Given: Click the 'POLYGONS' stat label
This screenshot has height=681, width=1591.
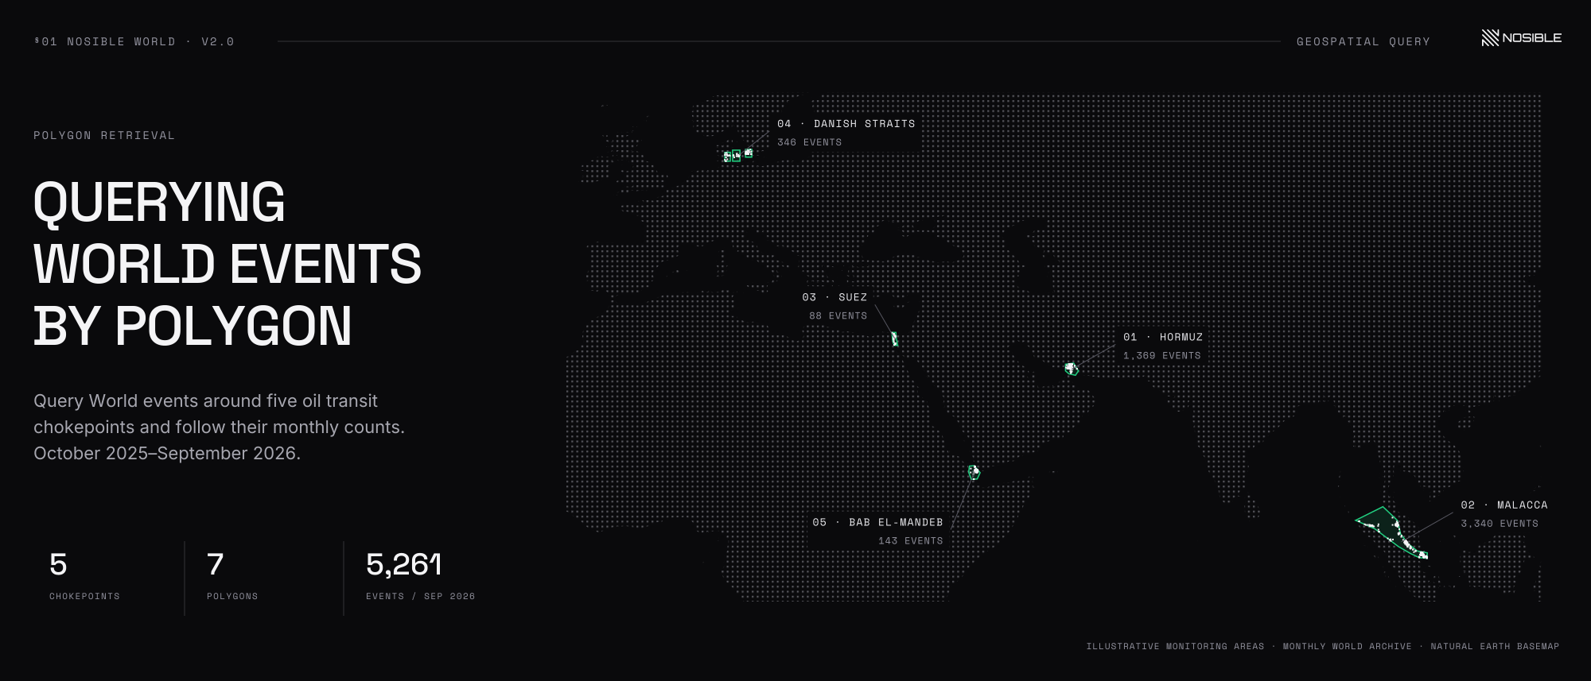Looking at the screenshot, I should pos(232,596).
